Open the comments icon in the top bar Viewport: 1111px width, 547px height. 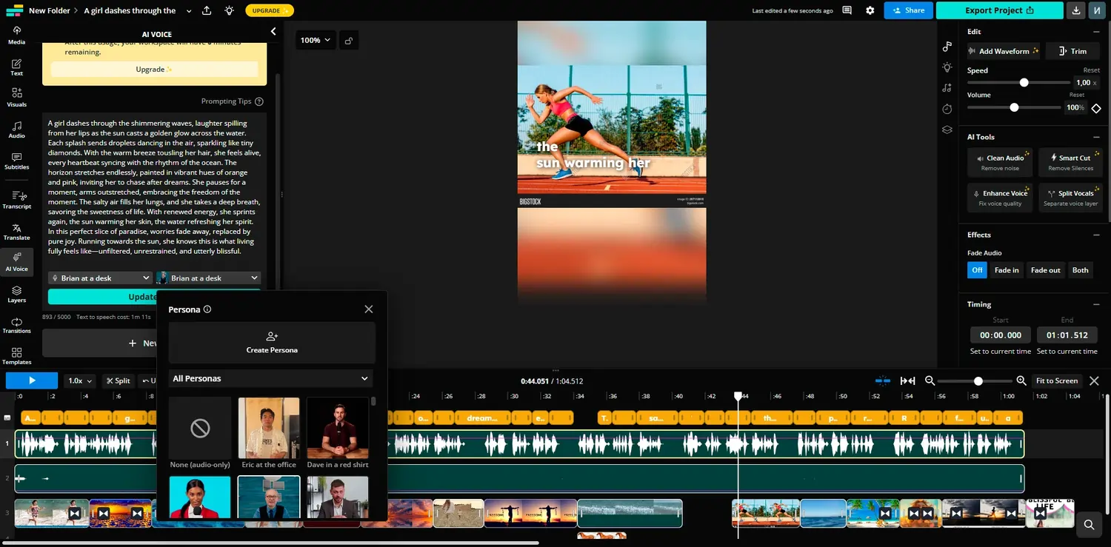click(x=847, y=10)
